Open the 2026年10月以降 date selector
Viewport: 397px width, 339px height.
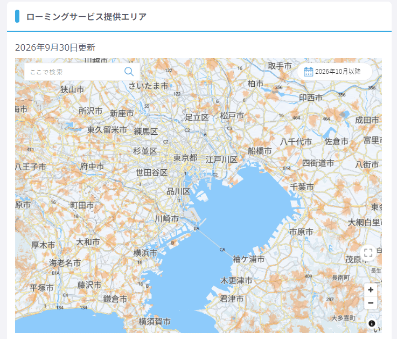pyautogui.click(x=335, y=72)
